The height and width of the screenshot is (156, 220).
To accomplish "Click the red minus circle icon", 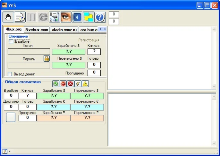I will click(x=63, y=84).
